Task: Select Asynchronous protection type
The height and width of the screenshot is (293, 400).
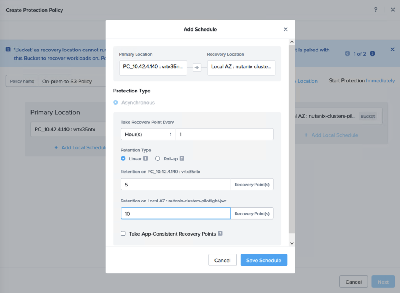Action: point(116,103)
